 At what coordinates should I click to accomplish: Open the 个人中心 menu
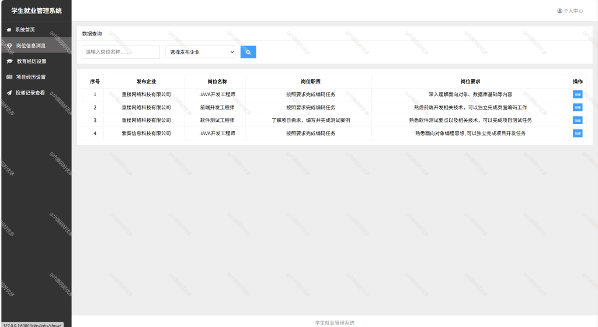pos(570,10)
